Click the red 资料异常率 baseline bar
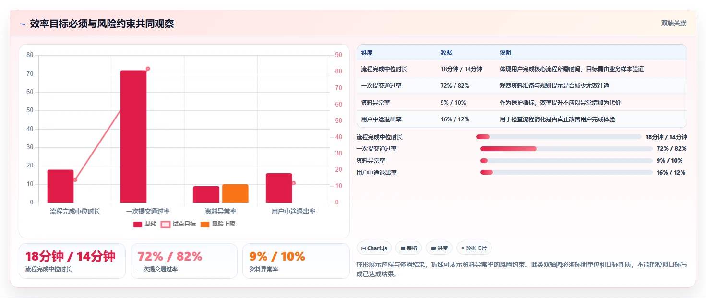 point(206,194)
